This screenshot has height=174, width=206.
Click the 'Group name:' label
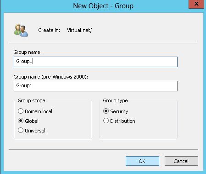tap(28, 52)
